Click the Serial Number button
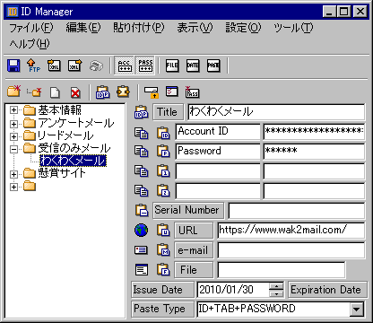The height and width of the screenshot is (323, 373). (x=188, y=210)
